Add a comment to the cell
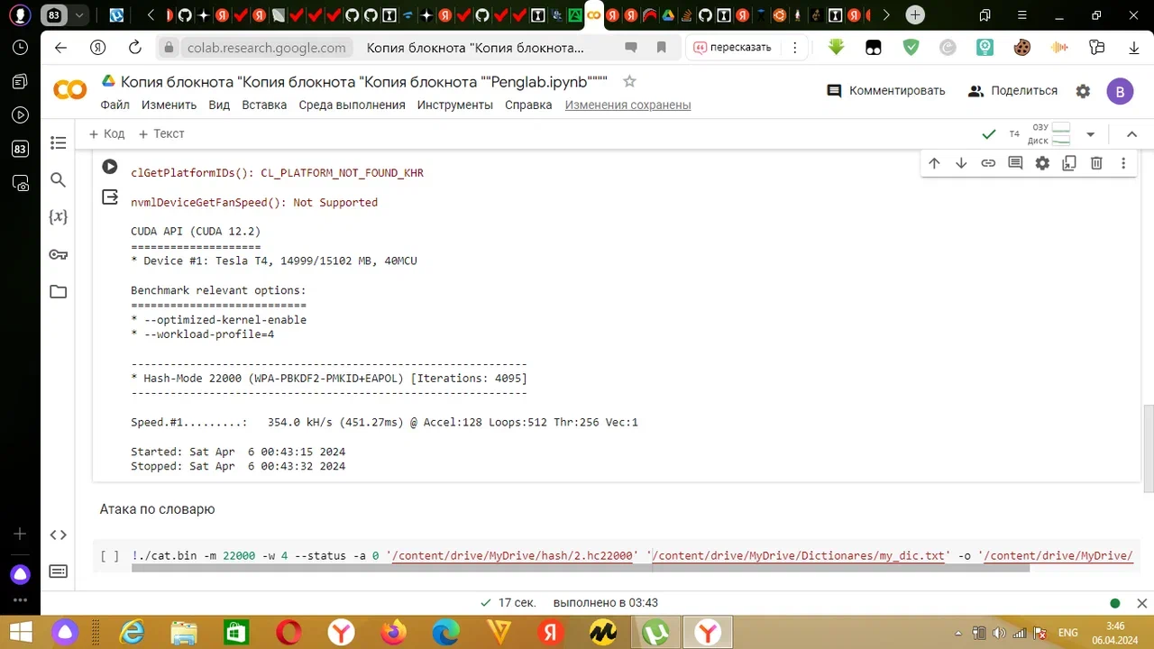This screenshot has width=1154, height=649. pos(1015,163)
